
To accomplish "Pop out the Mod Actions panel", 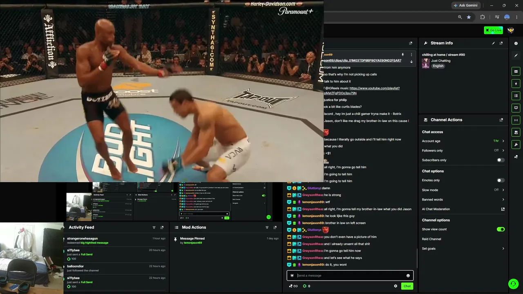I will point(275,227).
